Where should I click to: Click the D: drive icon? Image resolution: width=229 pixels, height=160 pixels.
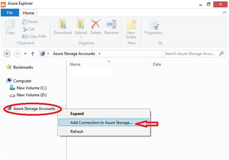point(12,95)
